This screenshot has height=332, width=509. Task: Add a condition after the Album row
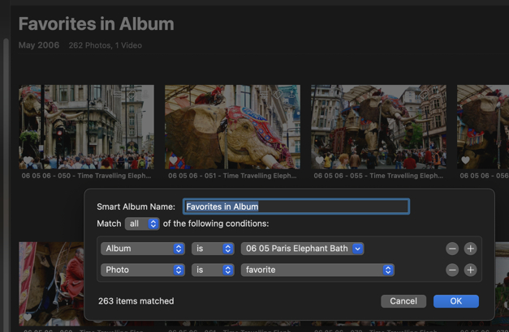click(x=470, y=249)
